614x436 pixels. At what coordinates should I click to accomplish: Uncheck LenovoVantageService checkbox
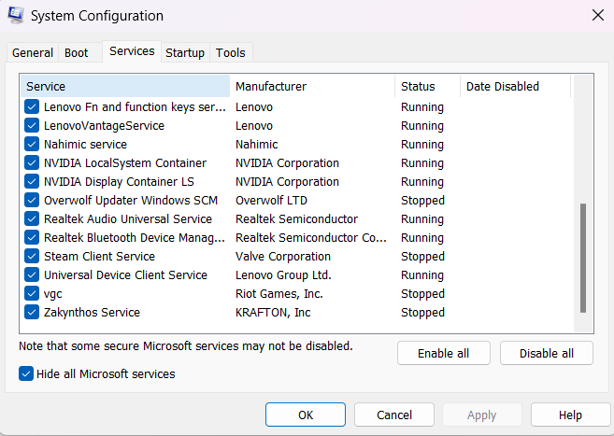[x=32, y=125]
